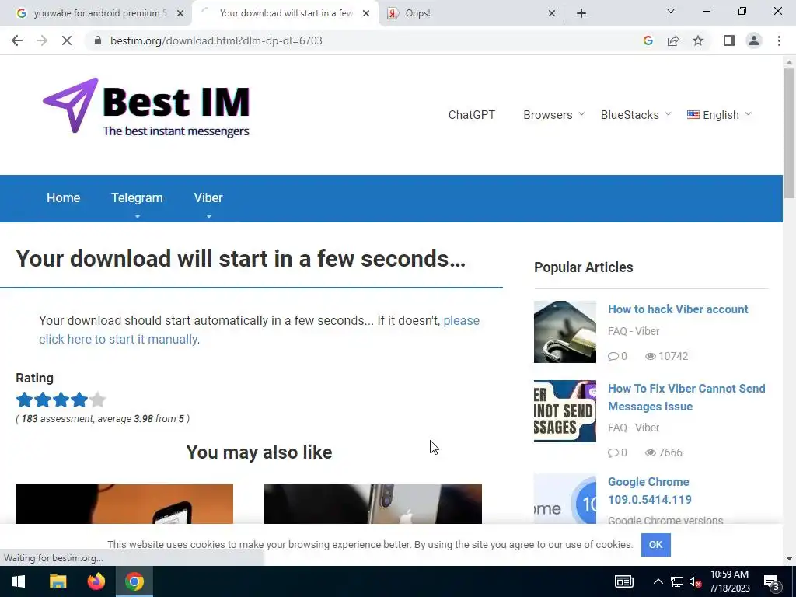Open the taskbar clock and date
Viewport: 796px width, 597px height.
pyautogui.click(x=729, y=581)
